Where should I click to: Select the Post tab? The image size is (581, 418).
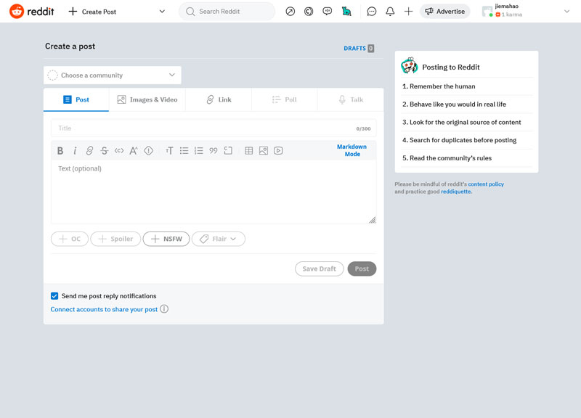76,99
